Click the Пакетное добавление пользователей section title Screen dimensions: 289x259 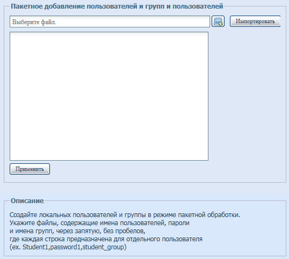117,6
